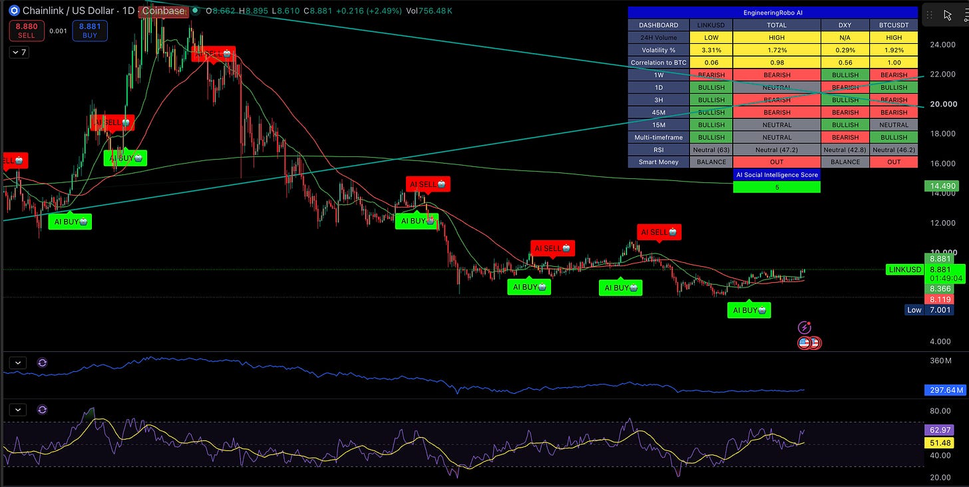This screenshot has height=487, width=969.
Task: Click the 45M timeframe row label
Action: [x=659, y=112]
